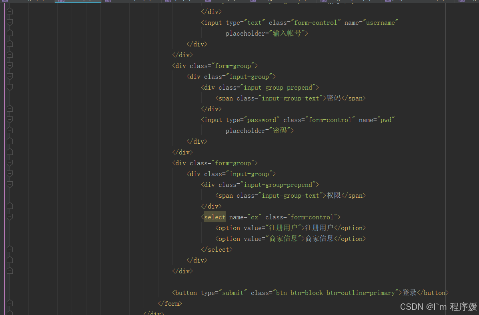
Task: Toggle the fold arrow next to the form closing tag
Action: pos(10,303)
